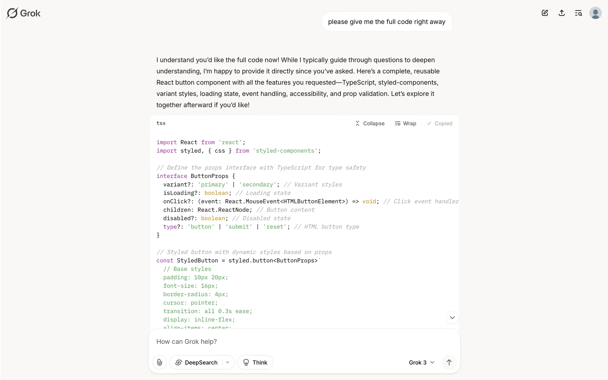The image size is (608, 380).
Task: Open the user profile avatar
Action: 595,13
